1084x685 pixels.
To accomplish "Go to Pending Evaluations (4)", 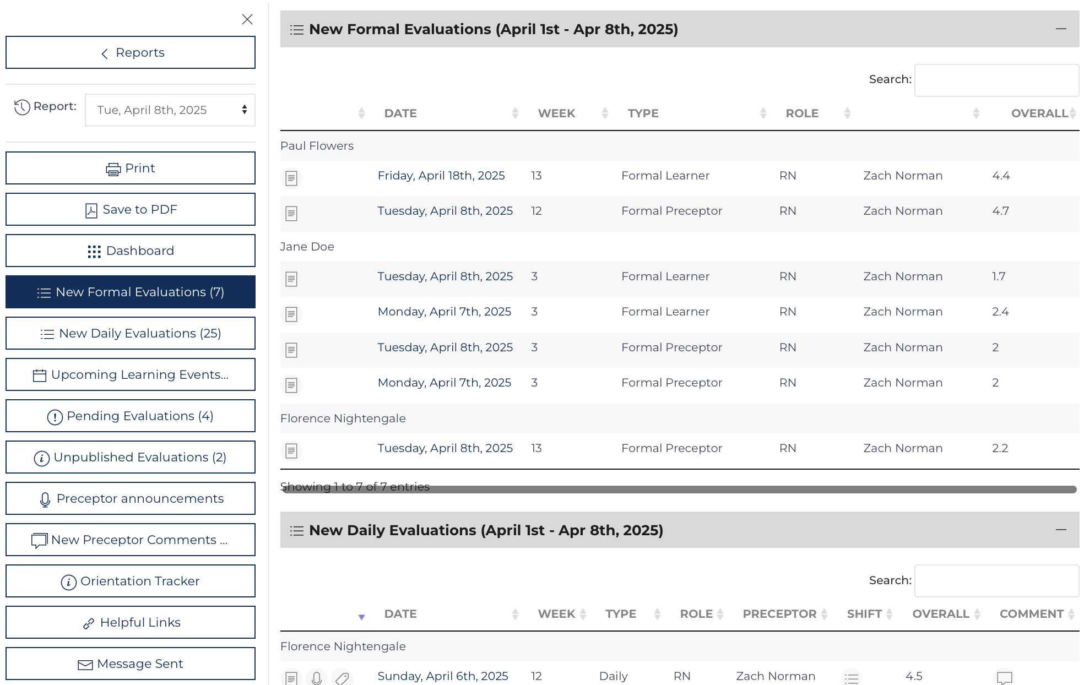I will point(131,416).
